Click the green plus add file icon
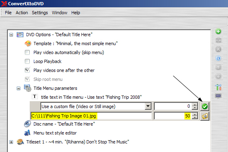This screenshot has height=152, width=228. 218,31
